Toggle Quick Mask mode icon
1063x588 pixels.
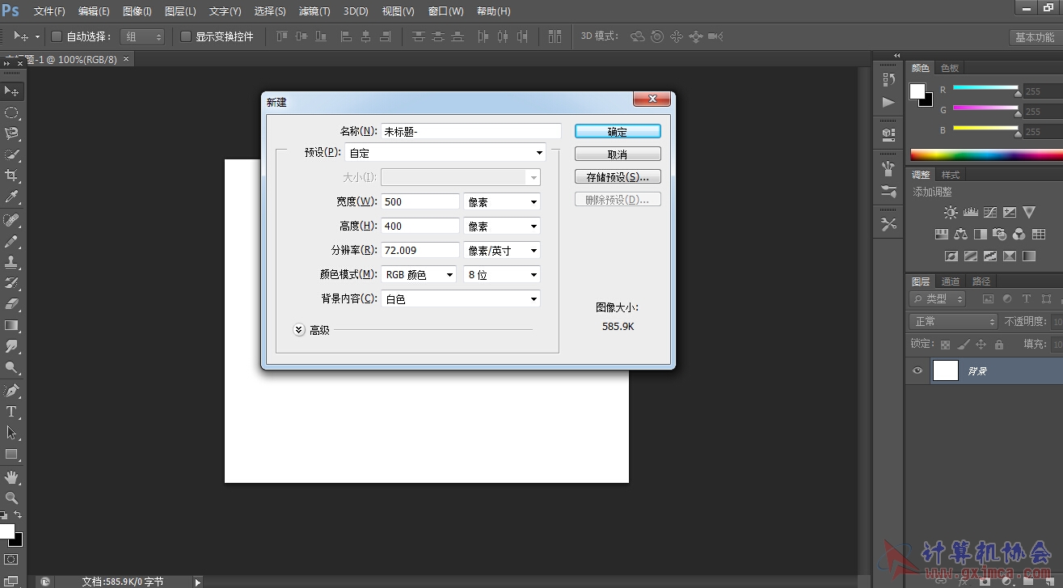click(11, 559)
